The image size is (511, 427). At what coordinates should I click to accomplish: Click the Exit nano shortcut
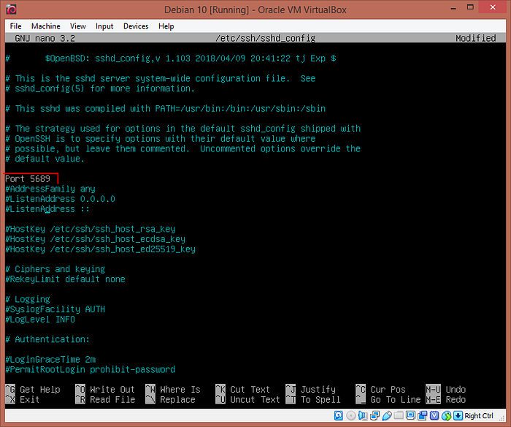tap(23, 399)
